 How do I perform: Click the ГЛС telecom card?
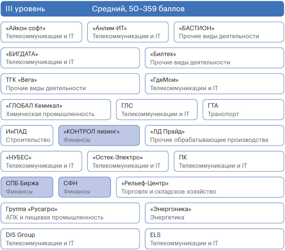coord(157,110)
